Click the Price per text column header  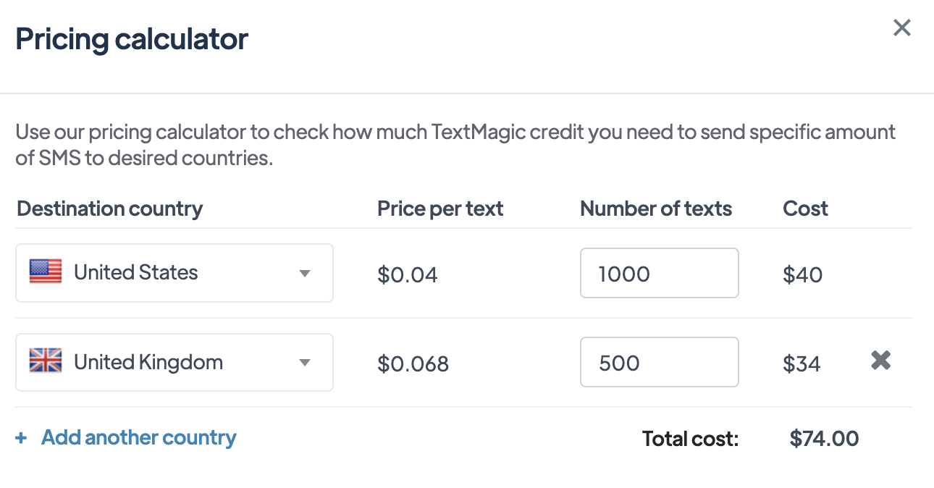[440, 209]
